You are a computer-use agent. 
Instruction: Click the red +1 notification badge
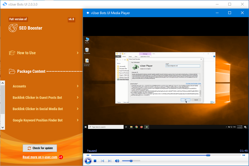(61, 157)
